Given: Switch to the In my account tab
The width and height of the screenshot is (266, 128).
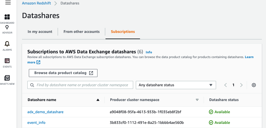Looking at the screenshot, I should coord(40,32).
